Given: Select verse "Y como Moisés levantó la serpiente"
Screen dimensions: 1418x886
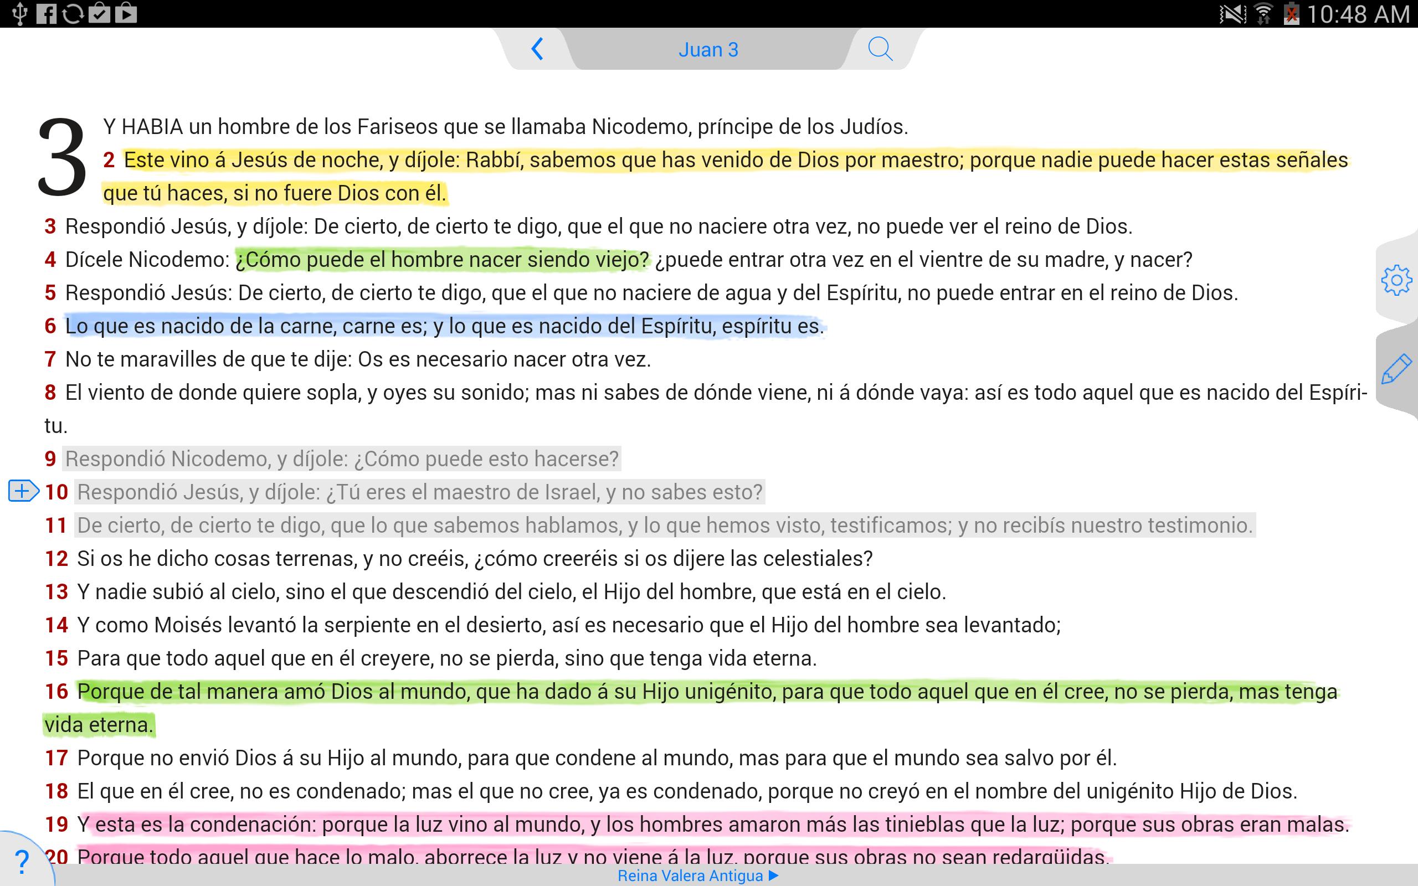Looking at the screenshot, I should (x=569, y=625).
